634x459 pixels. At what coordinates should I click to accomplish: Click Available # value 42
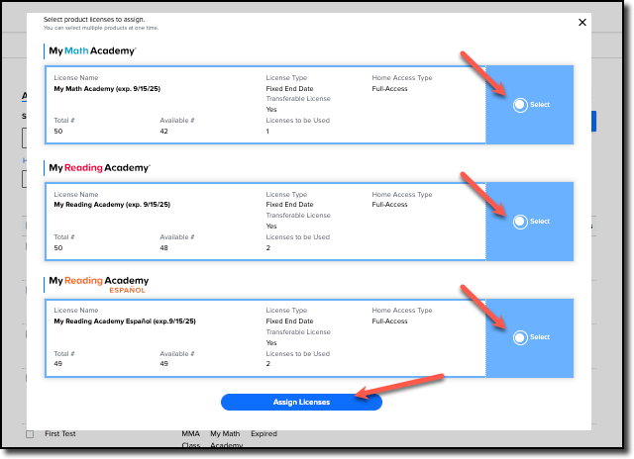coord(163,132)
